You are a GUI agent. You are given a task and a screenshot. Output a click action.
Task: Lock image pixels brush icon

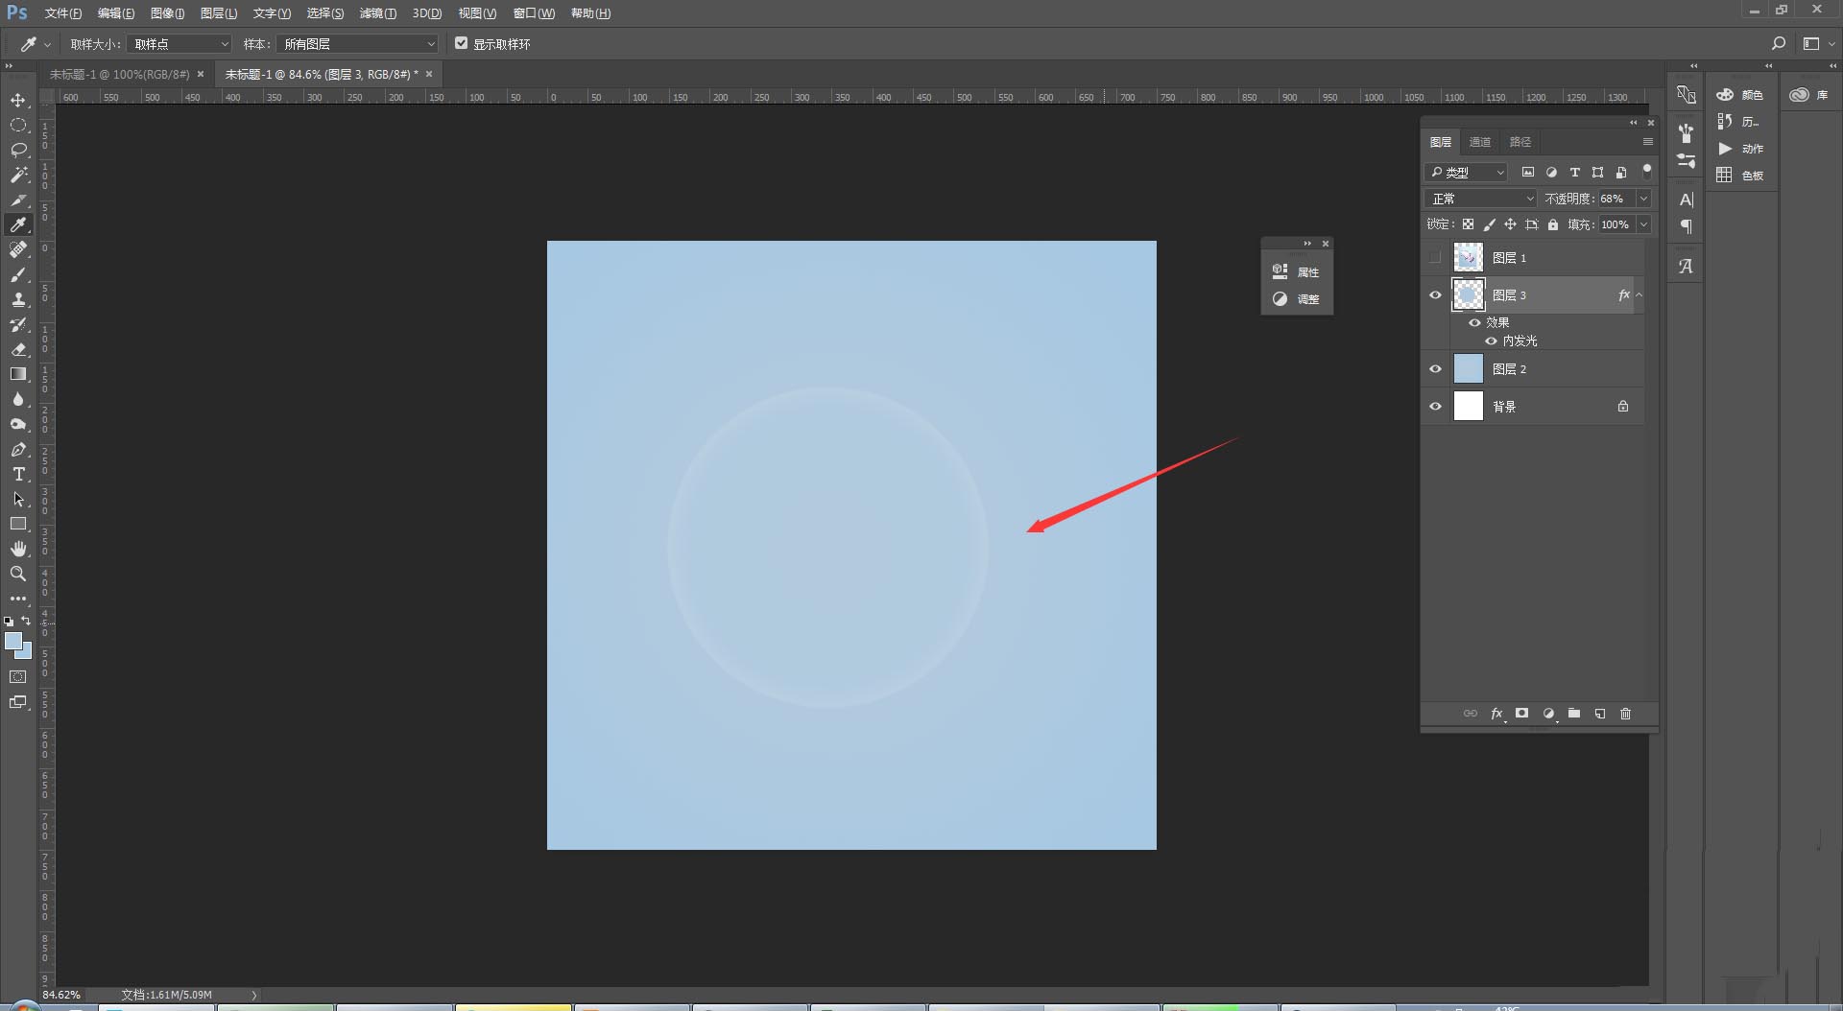[1489, 224]
